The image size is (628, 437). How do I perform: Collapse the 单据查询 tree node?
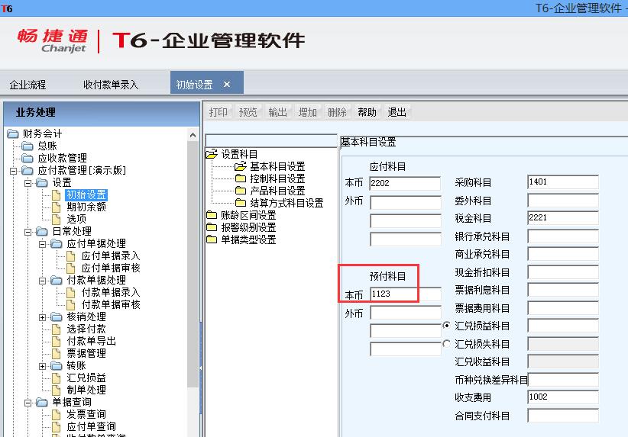(x=28, y=403)
